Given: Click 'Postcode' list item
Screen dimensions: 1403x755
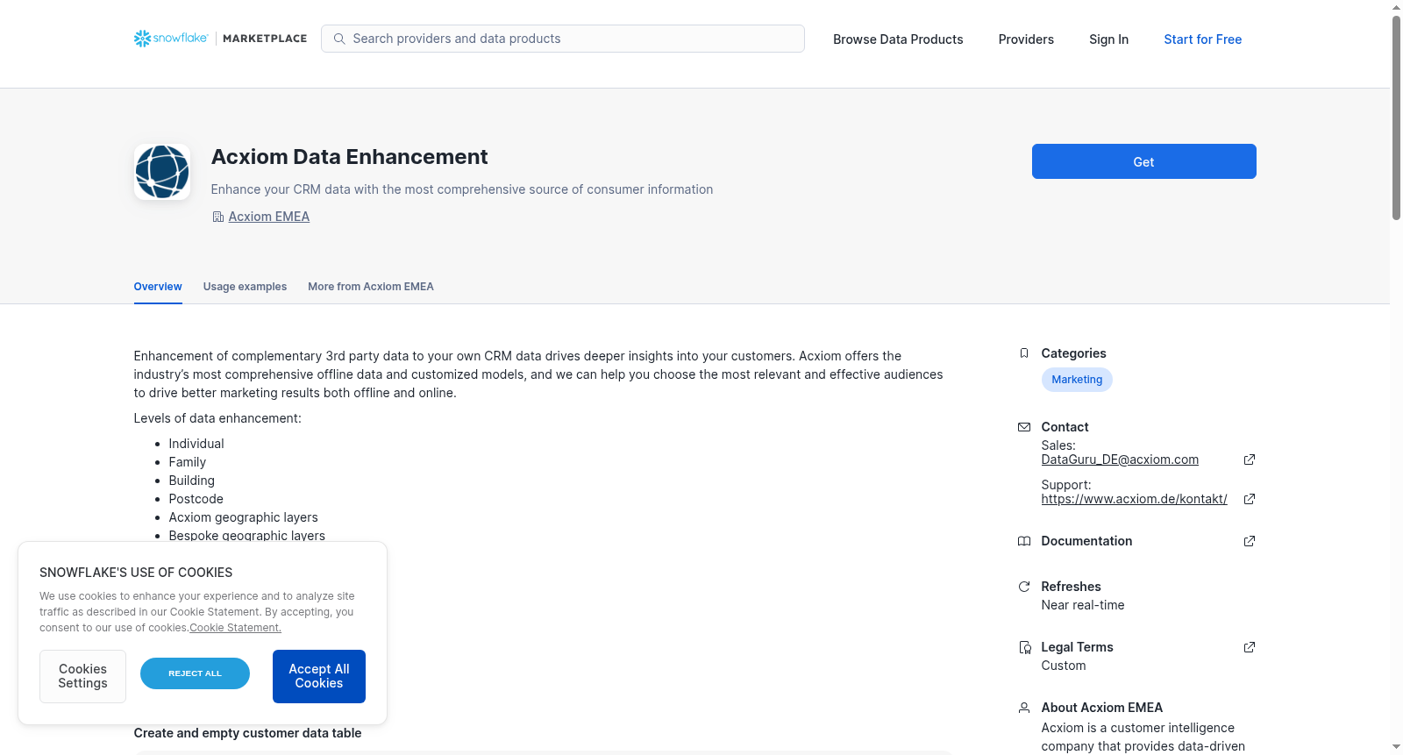Looking at the screenshot, I should pyautogui.click(x=196, y=499).
